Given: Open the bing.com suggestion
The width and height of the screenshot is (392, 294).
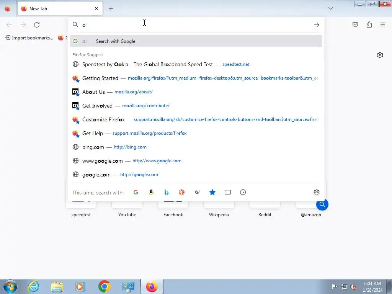Looking at the screenshot, I should 196,147.
